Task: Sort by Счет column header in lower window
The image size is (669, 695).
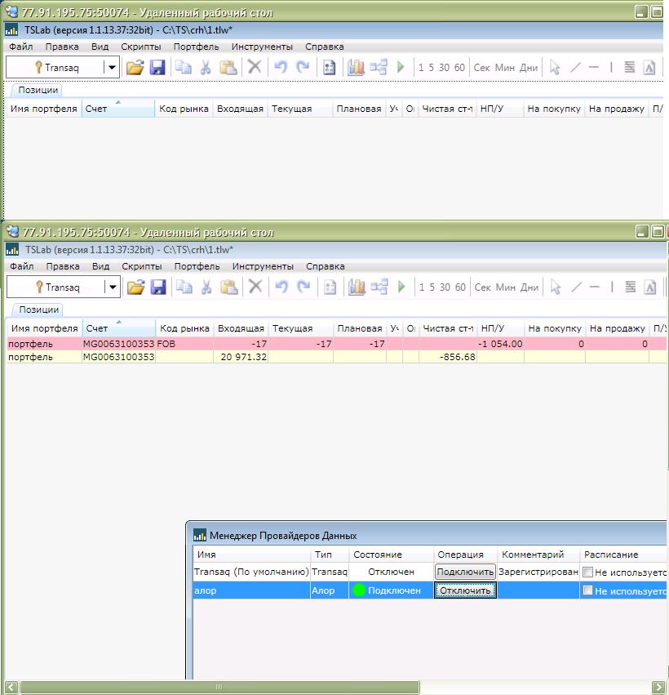Action: 117,328
